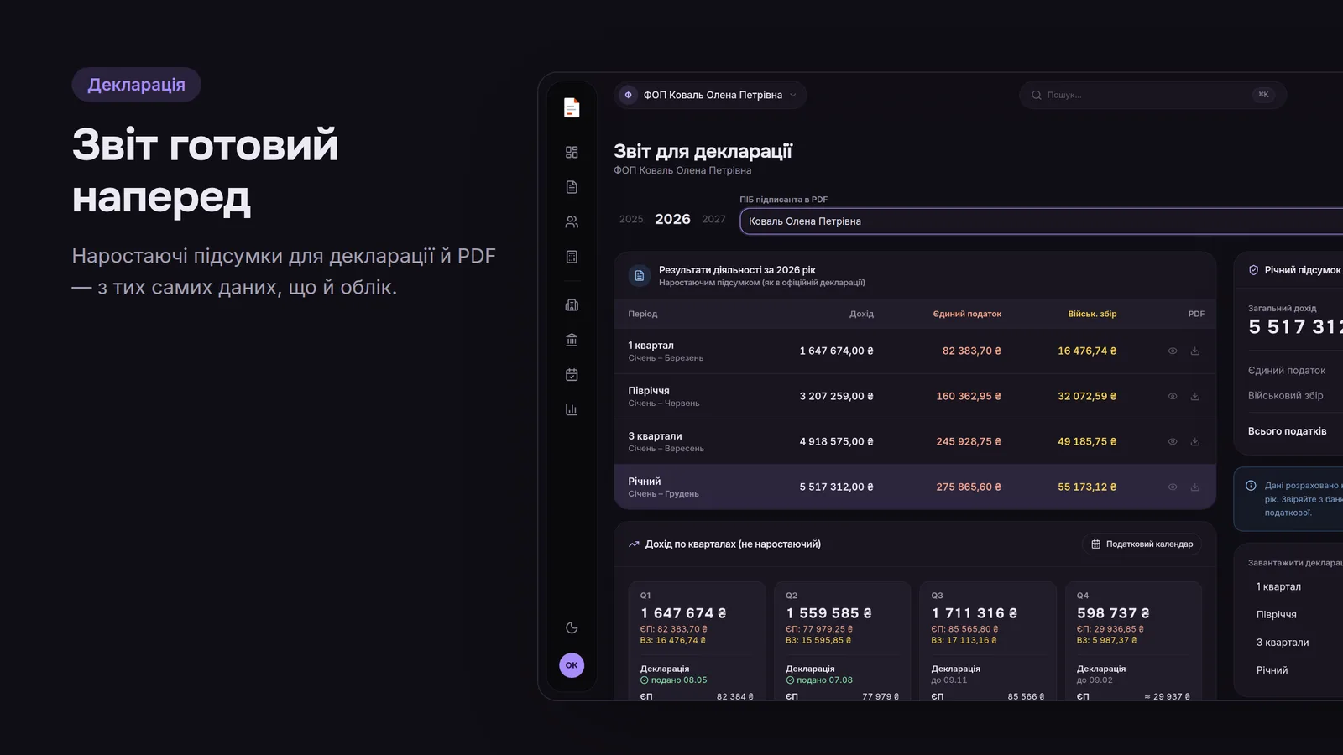Click the Q1 income card 1 647 674 ₴
The width and height of the screenshot is (1343, 755).
click(x=697, y=641)
